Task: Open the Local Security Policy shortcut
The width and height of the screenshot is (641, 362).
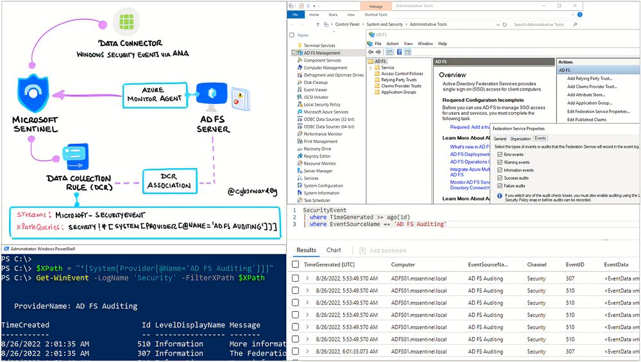Action: pos(321,105)
